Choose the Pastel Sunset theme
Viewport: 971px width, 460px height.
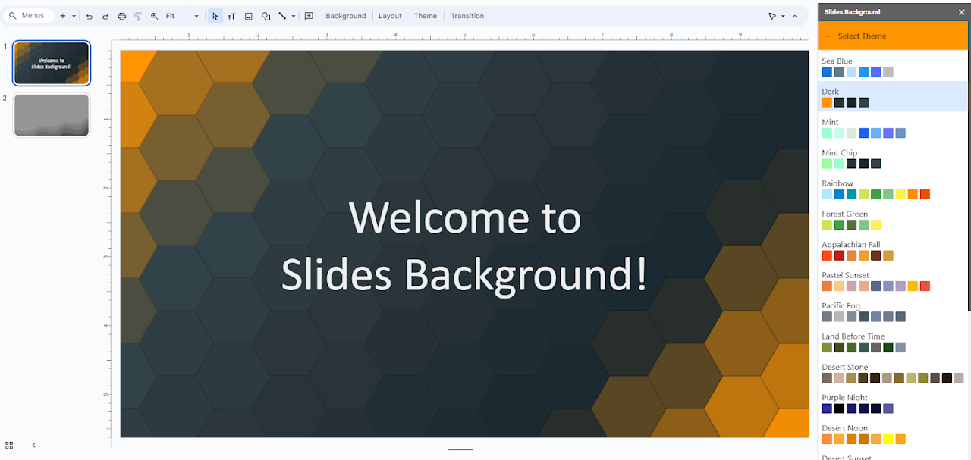893,281
